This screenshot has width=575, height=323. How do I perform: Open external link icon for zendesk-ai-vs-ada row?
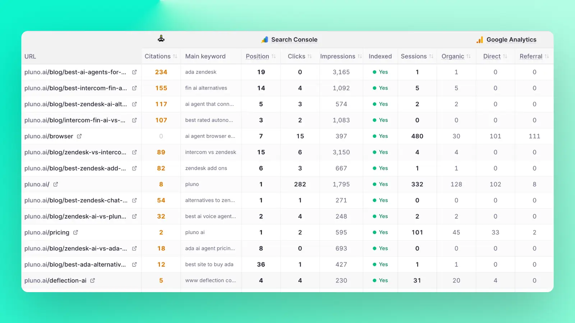(x=134, y=248)
